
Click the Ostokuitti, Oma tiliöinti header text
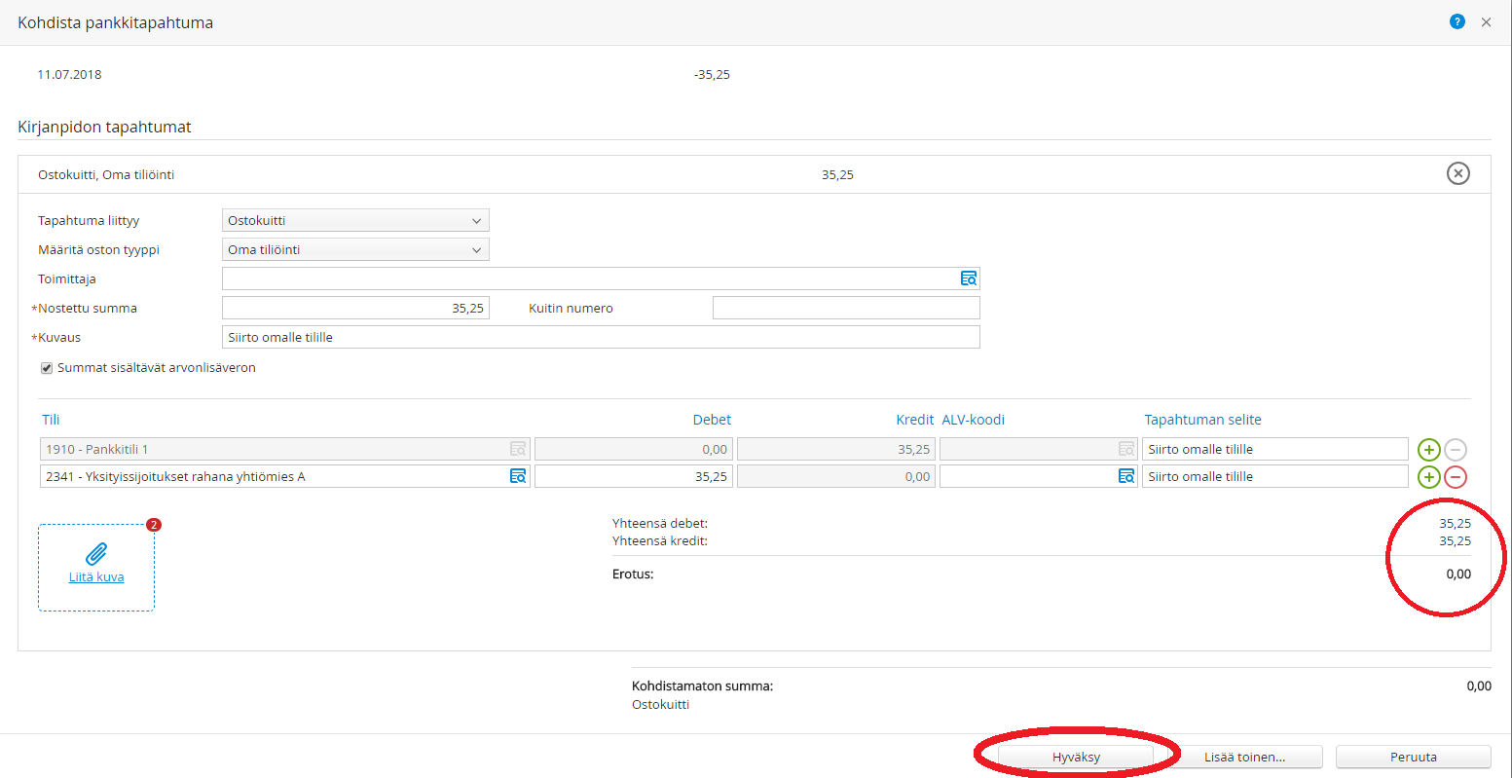pyautogui.click(x=106, y=174)
